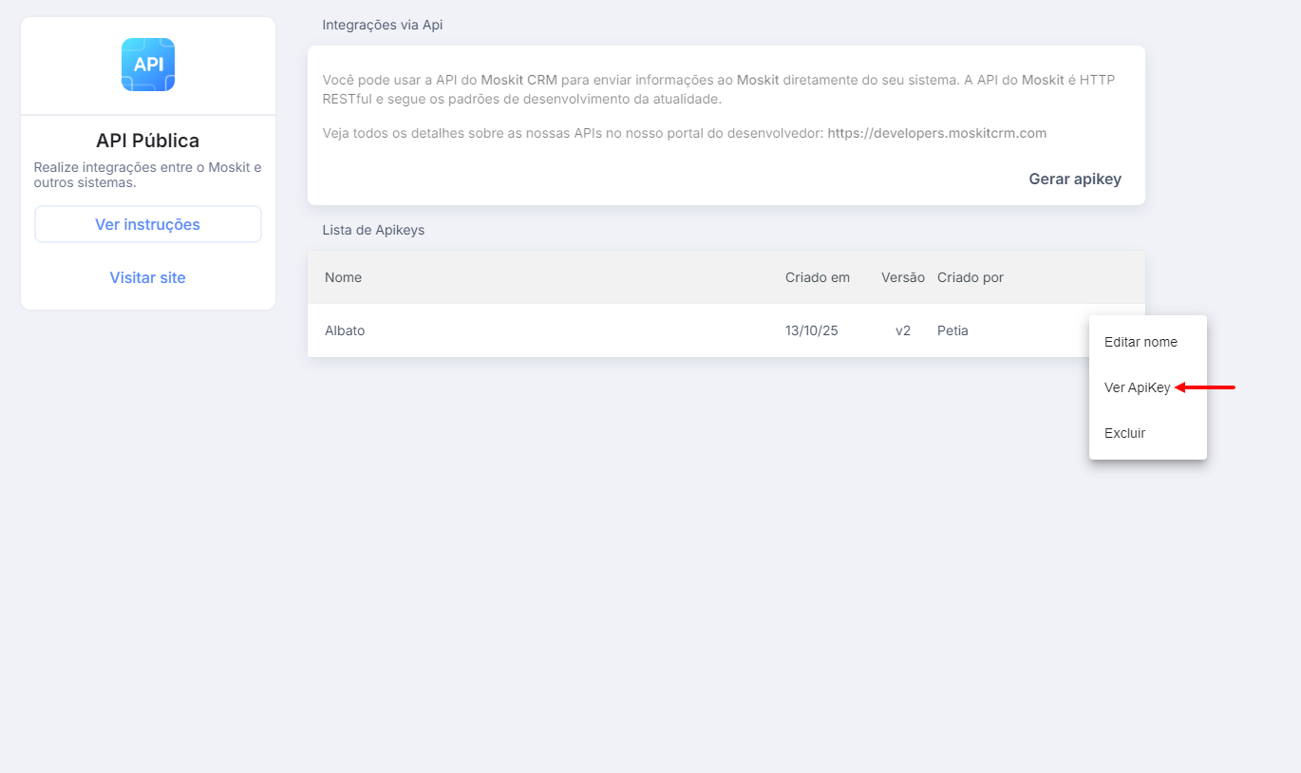This screenshot has width=1301, height=773.
Task: Click the 13/10/25 creation date cell
Action: tap(811, 330)
